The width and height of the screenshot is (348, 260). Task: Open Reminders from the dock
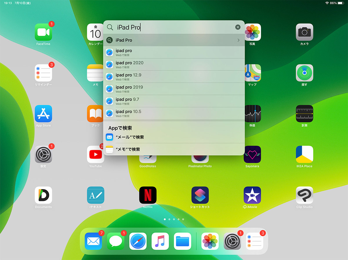coord(255,241)
